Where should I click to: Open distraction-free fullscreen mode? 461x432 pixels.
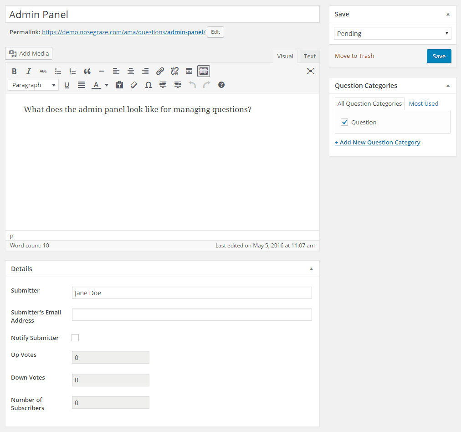point(311,71)
